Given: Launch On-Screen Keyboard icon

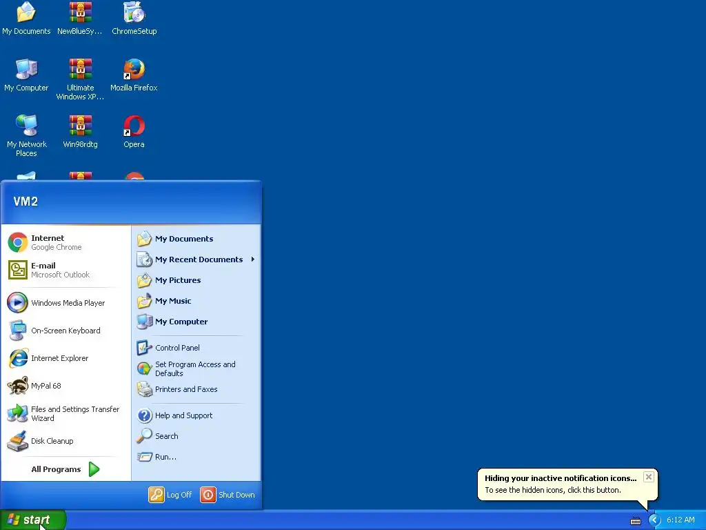Looking at the screenshot, I should [x=17, y=331].
